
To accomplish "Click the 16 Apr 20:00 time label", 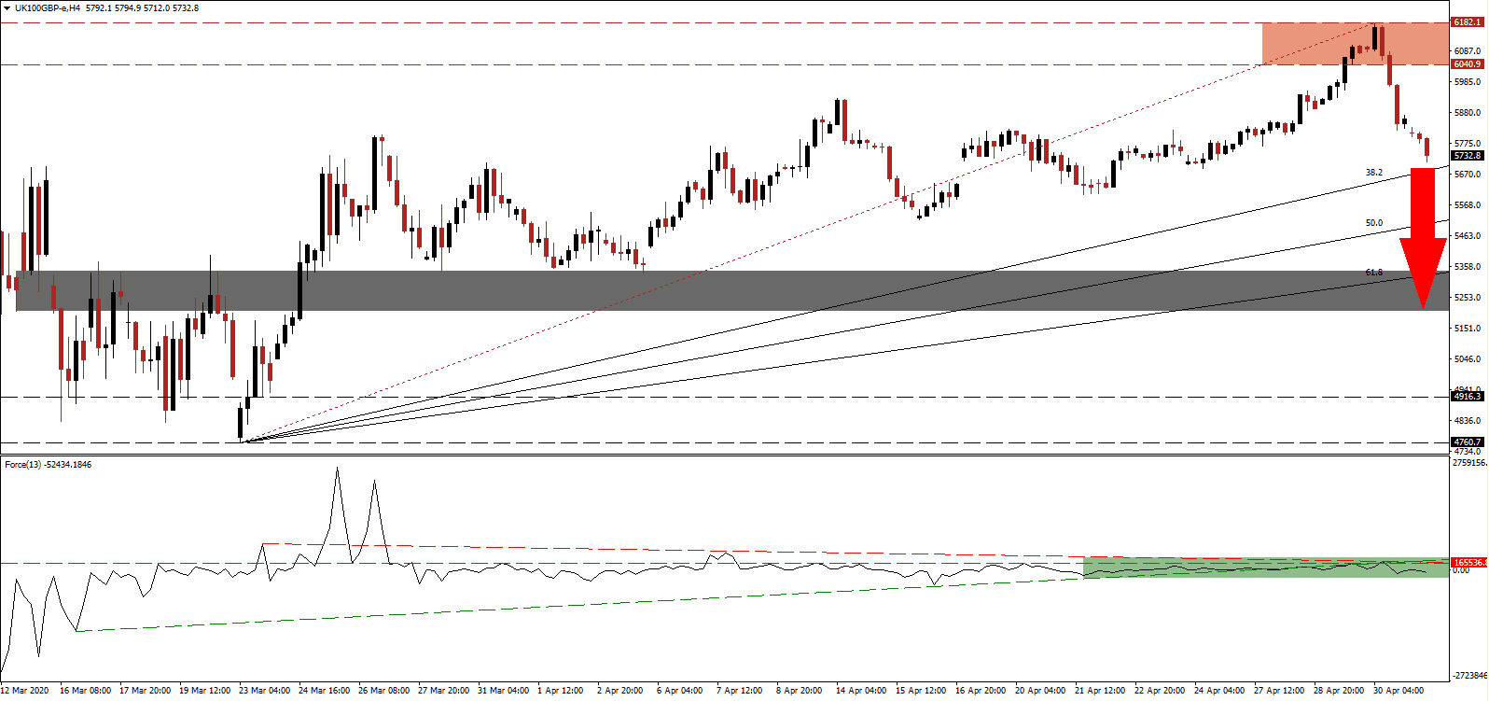I will [x=981, y=691].
